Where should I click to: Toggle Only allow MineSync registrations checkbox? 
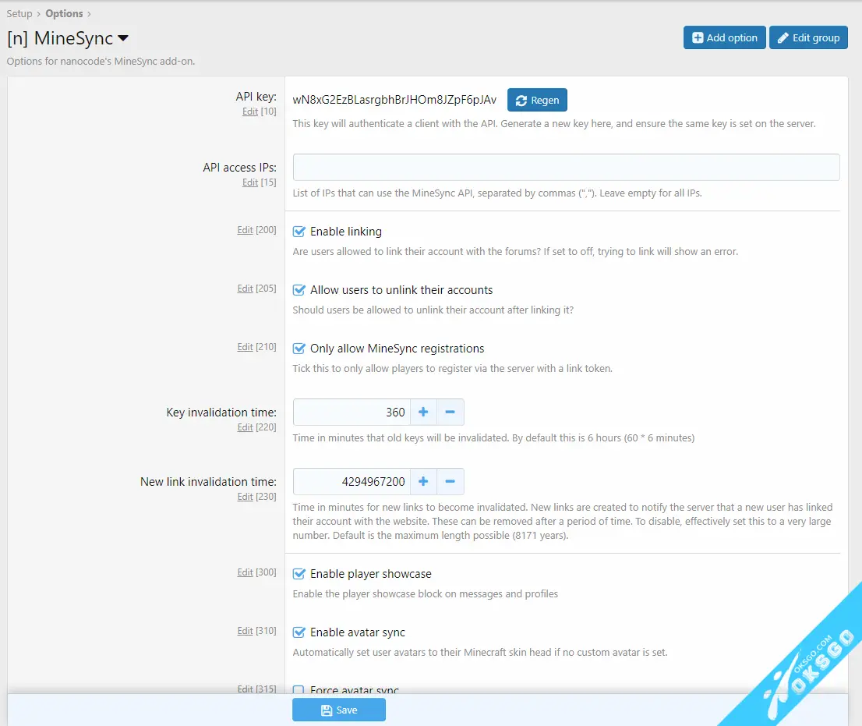point(299,349)
